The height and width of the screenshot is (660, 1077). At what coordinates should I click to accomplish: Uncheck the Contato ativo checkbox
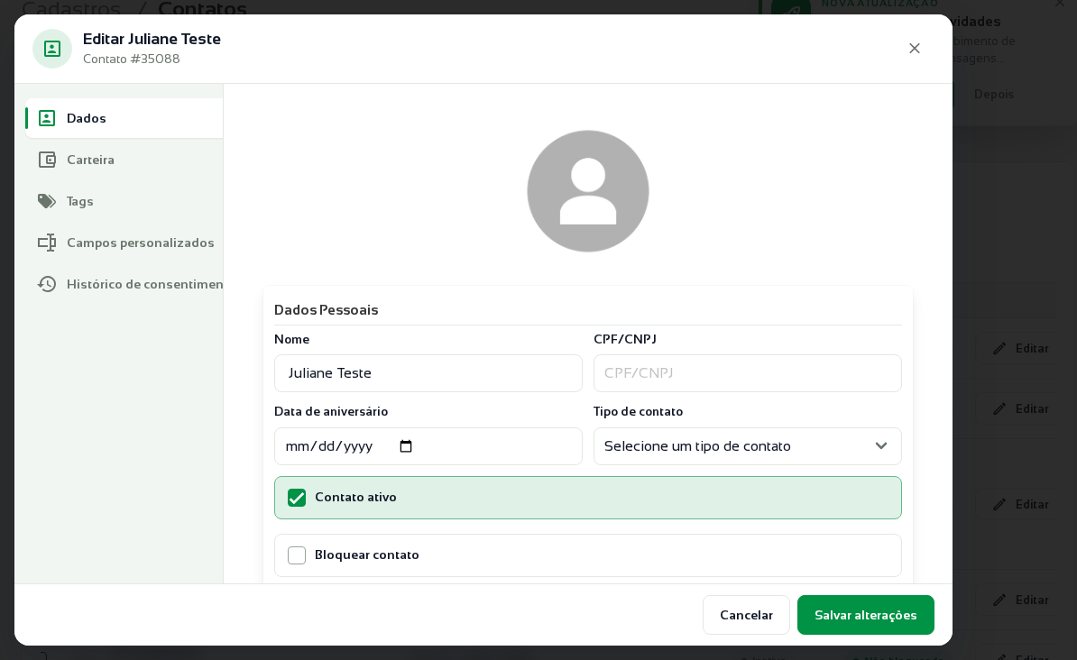point(297,498)
